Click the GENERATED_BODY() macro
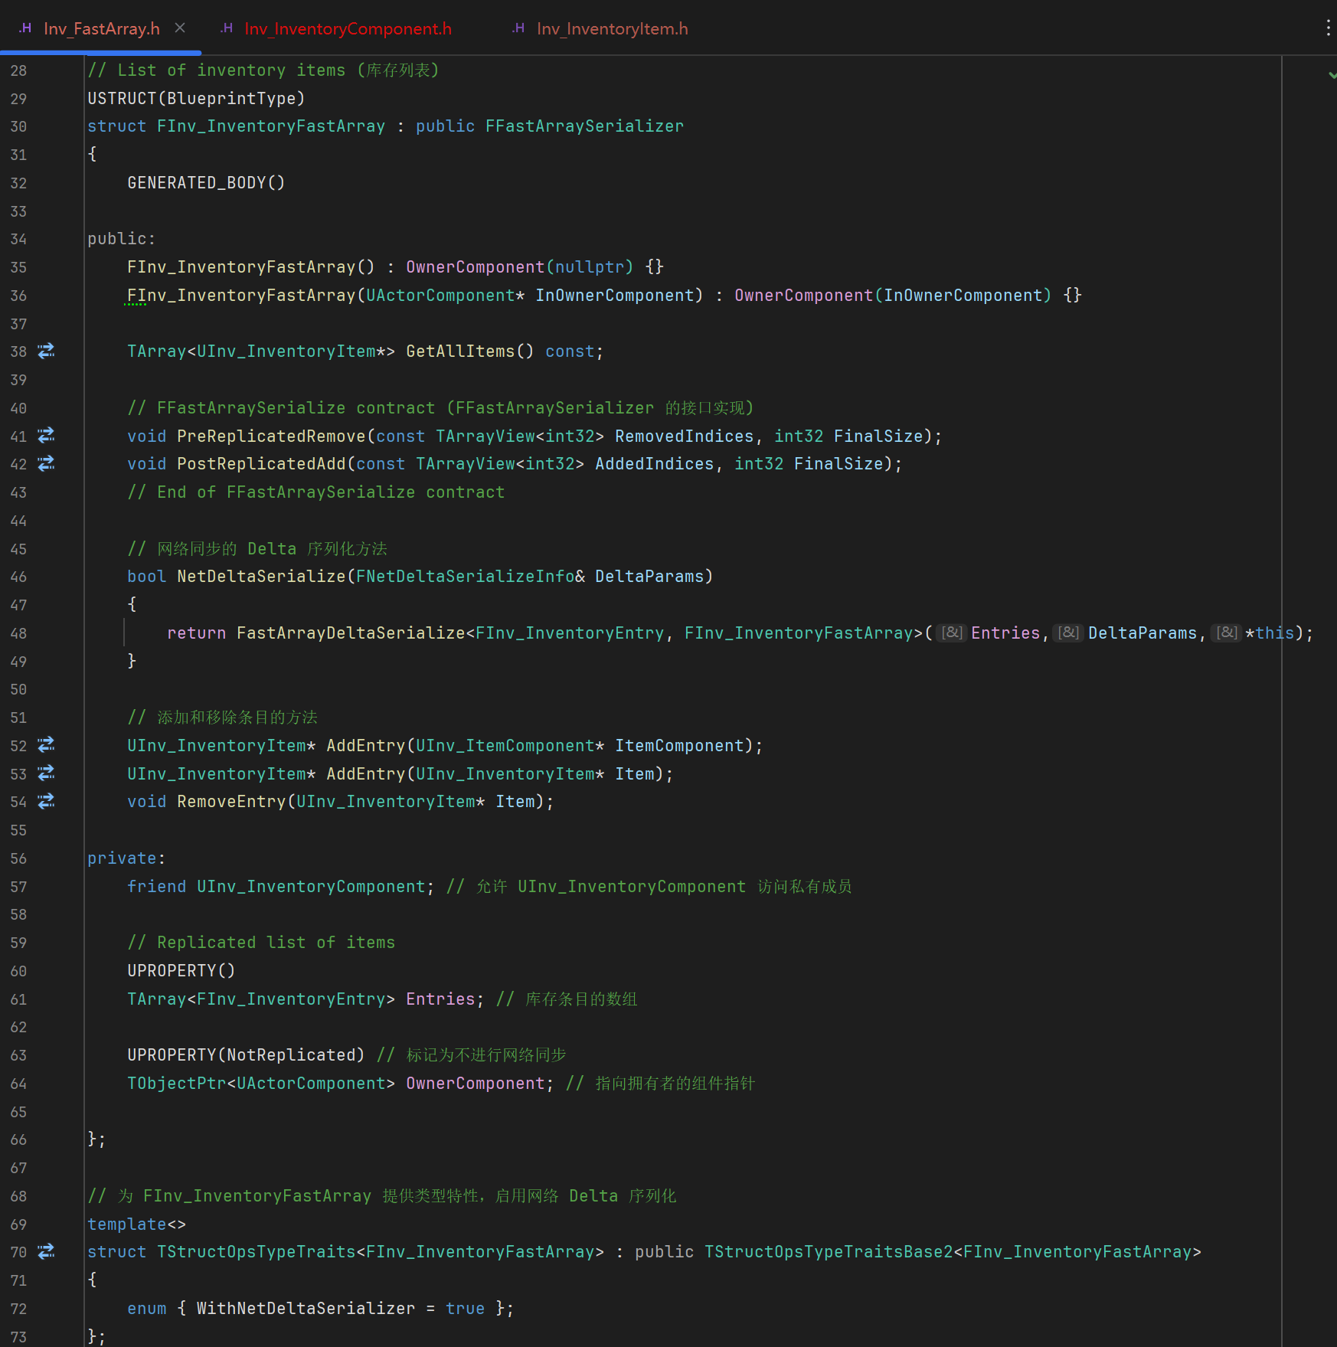Image resolution: width=1337 pixels, height=1347 pixels. pyautogui.click(x=206, y=183)
